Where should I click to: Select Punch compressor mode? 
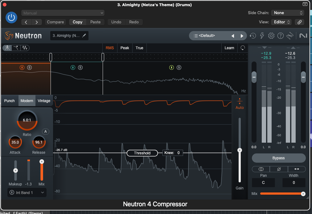click(10, 101)
